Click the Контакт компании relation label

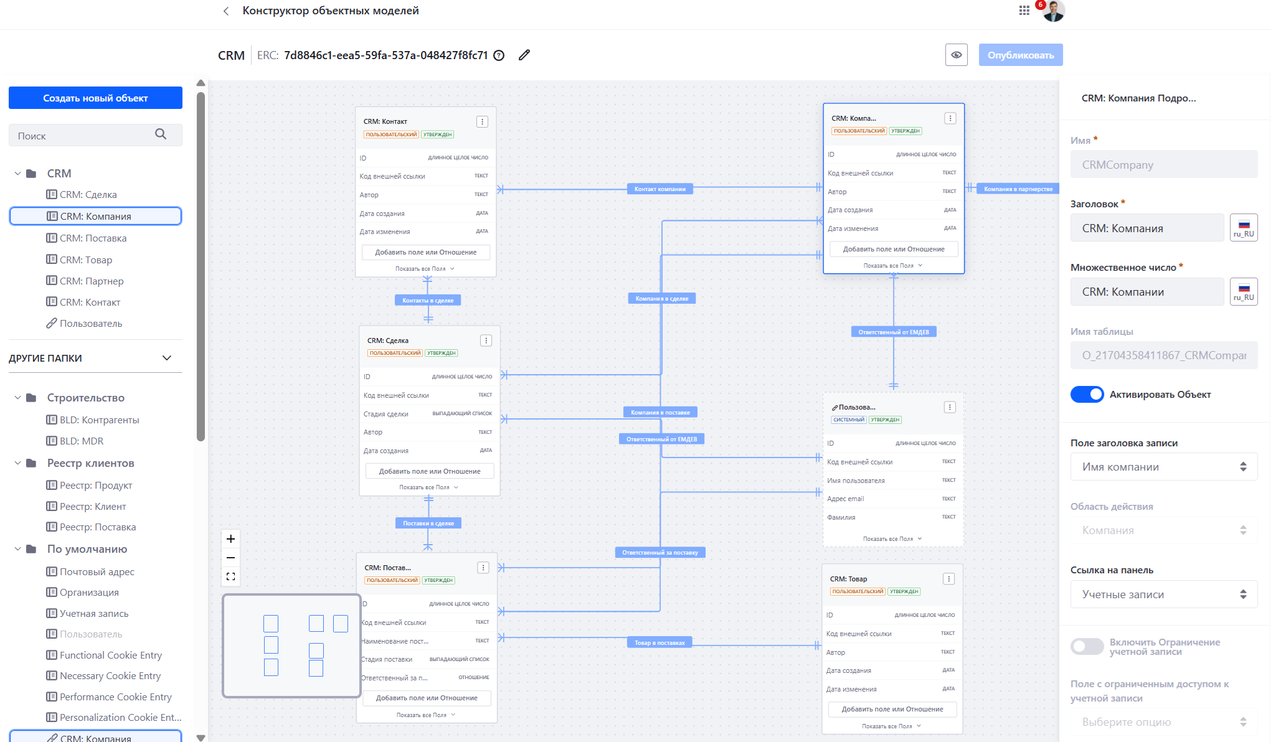click(x=660, y=189)
